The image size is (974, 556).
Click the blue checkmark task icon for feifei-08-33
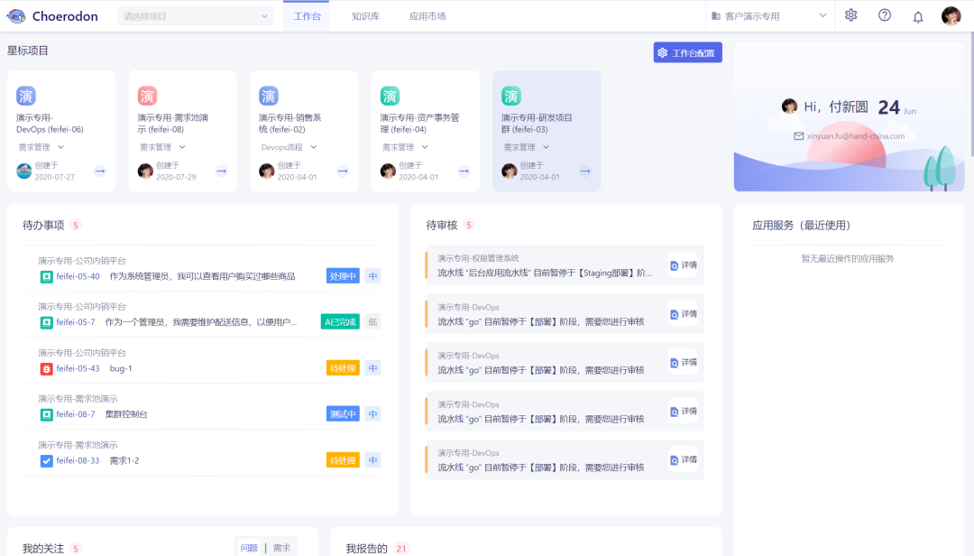(46, 460)
